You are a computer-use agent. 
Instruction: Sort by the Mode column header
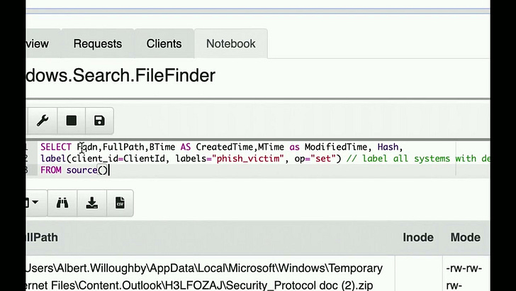pos(465,237)
